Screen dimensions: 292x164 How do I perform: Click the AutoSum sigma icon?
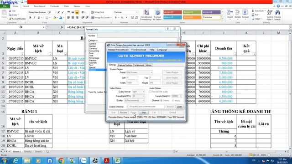[x=253, y=11]
